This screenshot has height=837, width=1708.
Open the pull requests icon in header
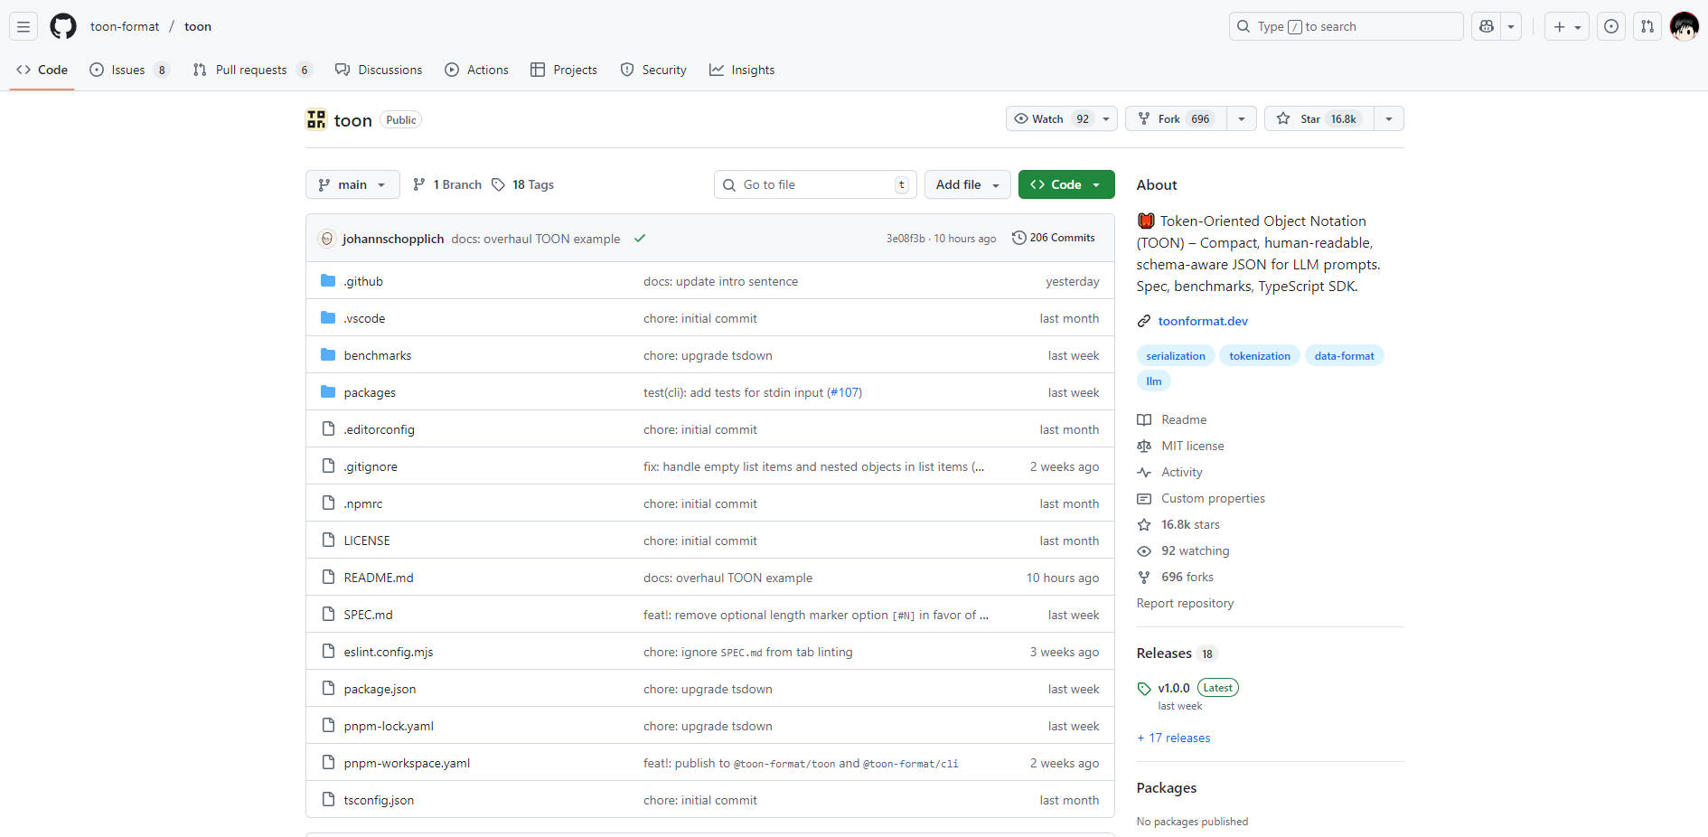tap(1647, 26)
